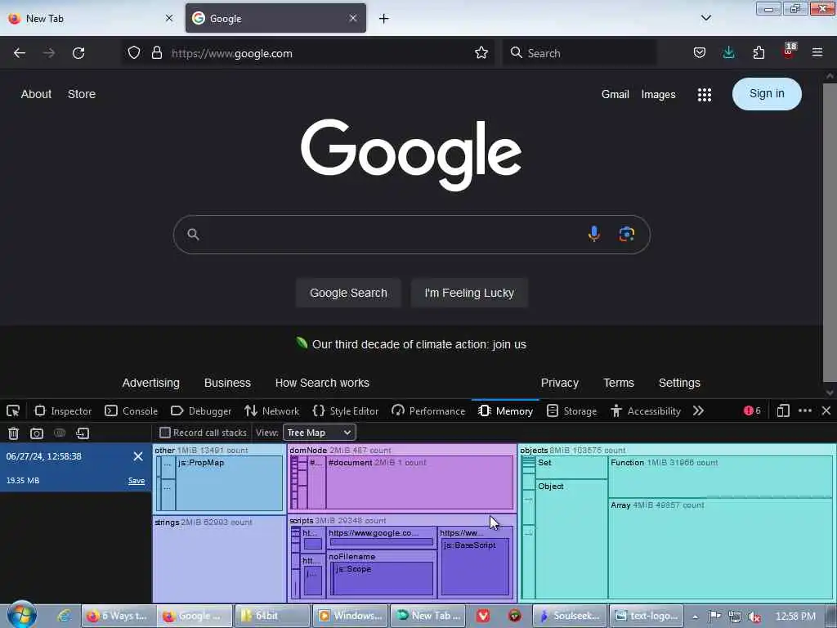Show more devtools tabs with chevron
837x628 pixels.
[x=698, y=410]
